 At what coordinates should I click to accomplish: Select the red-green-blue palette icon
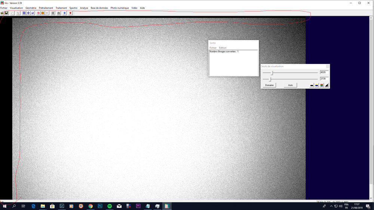coord(322,85)
